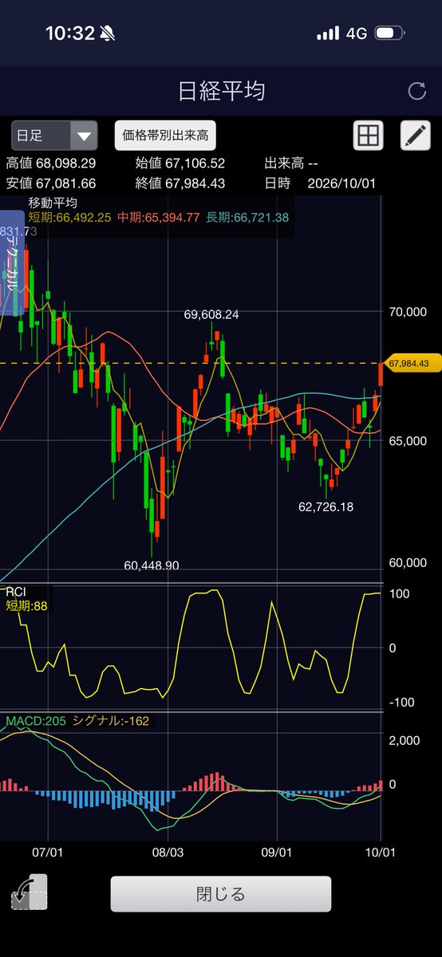Viewport: 442px width, 957px height.
Task: Tap the 高値 68,098.29 value
Action: click(x=51, y=163)
